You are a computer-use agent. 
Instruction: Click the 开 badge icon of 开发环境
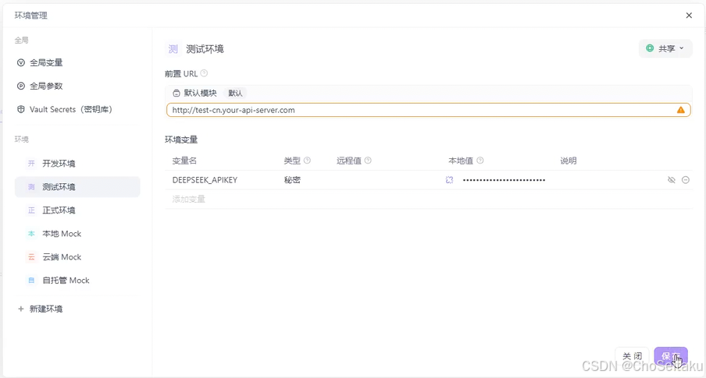[x=31, y=164]
